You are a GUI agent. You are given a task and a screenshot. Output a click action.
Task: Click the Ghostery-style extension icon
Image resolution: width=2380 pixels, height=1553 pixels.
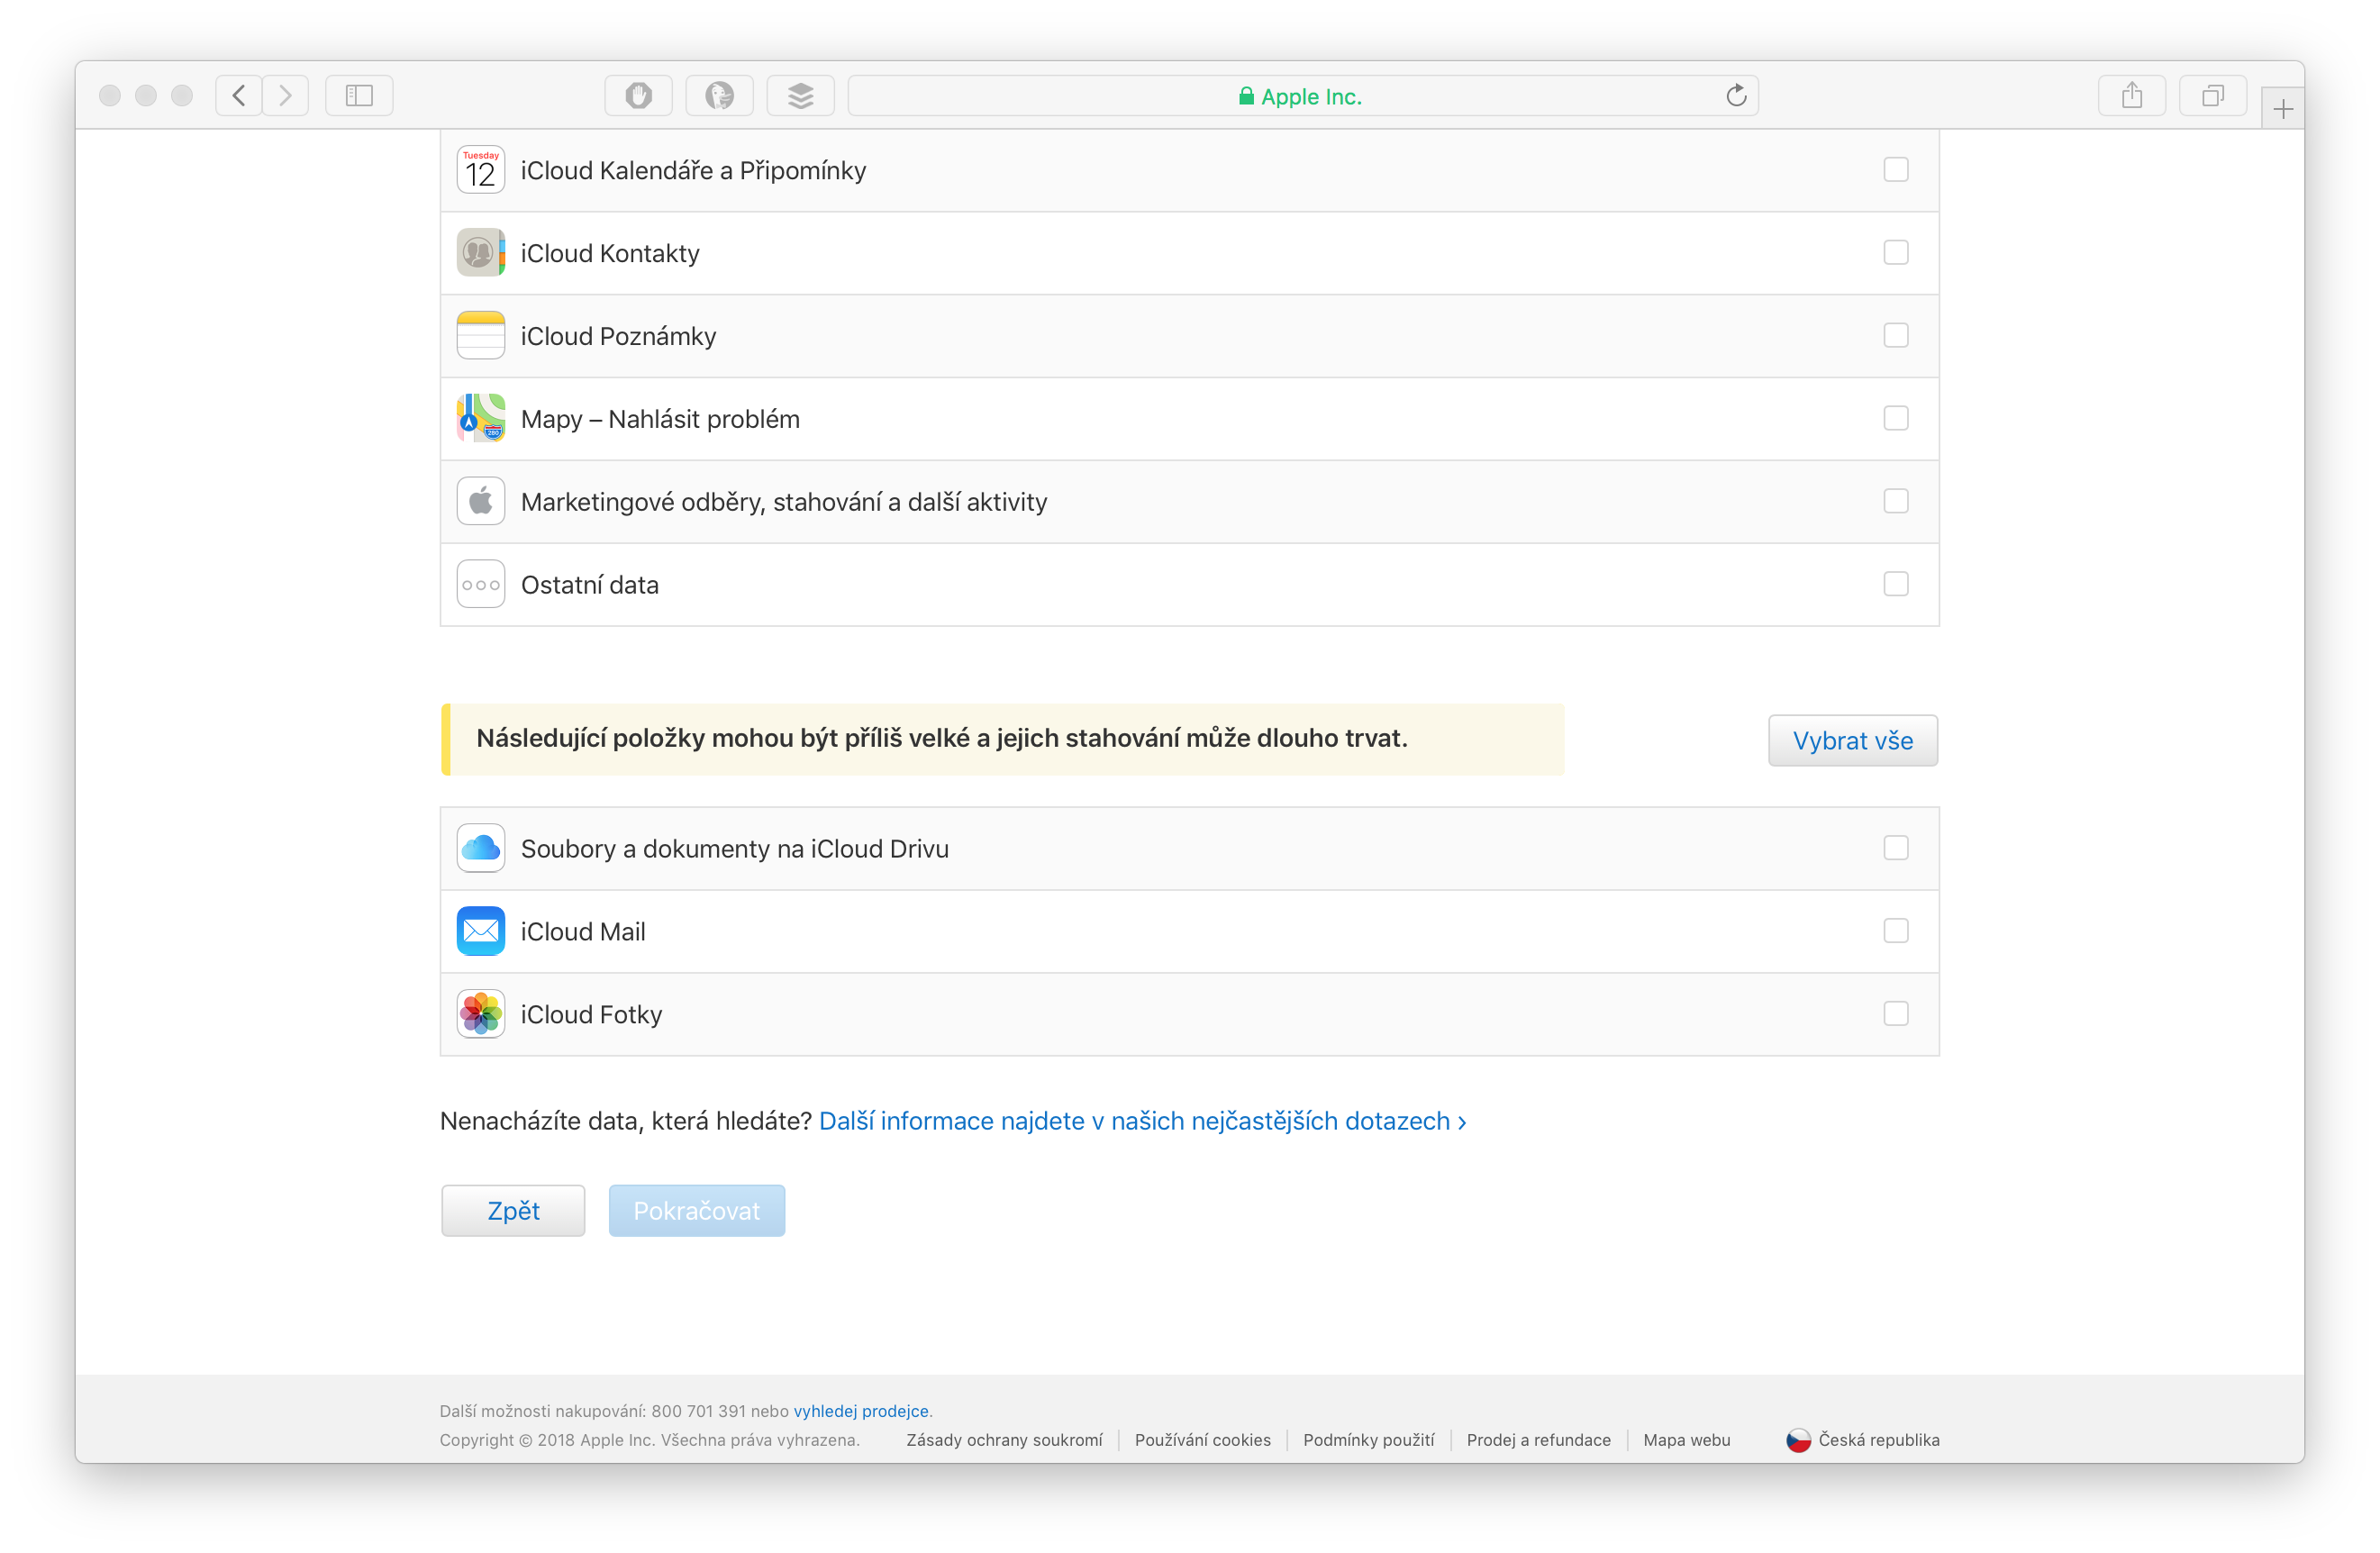pos(720,96)
